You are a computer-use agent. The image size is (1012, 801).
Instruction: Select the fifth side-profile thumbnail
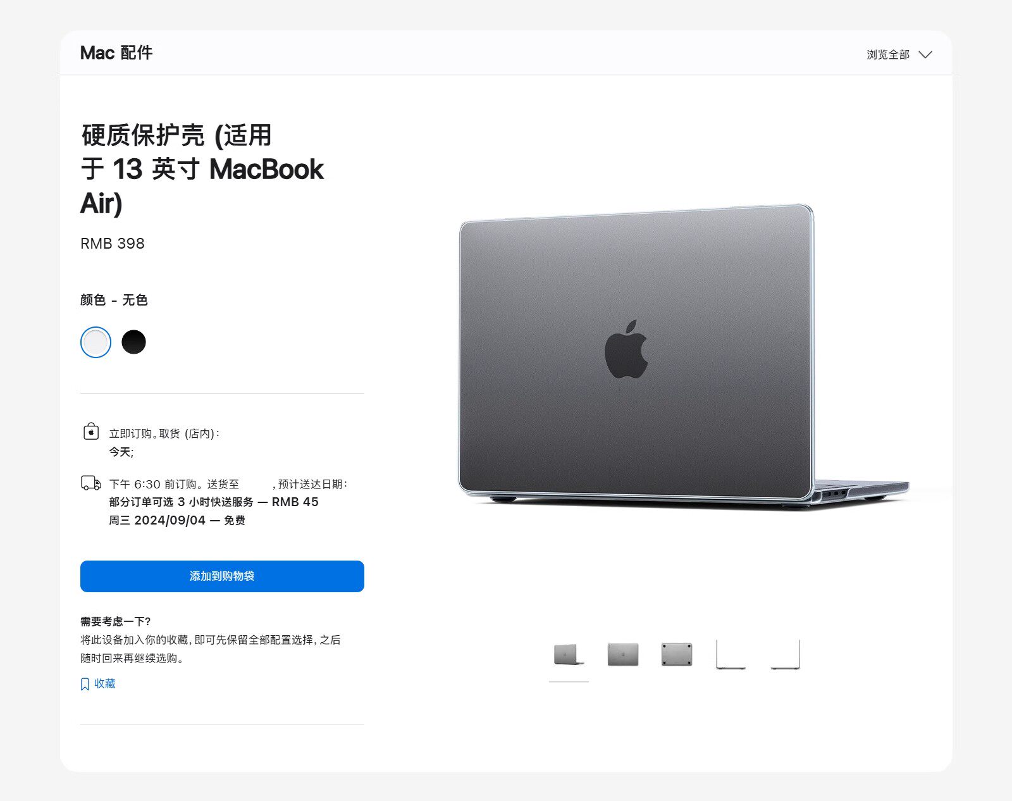(x=785, y=654)
